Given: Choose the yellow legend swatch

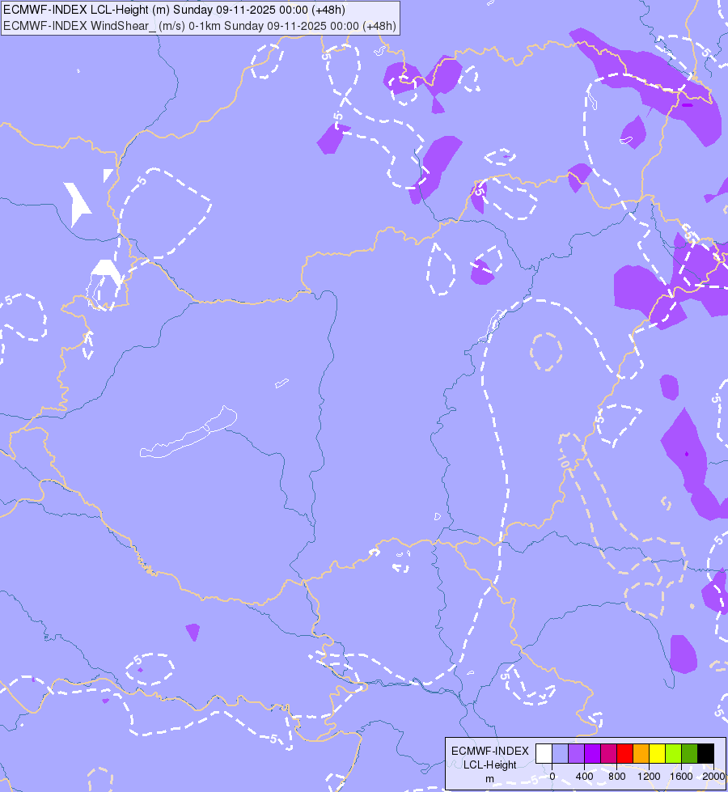Looking at the screenshot, I should coord(658,753).
